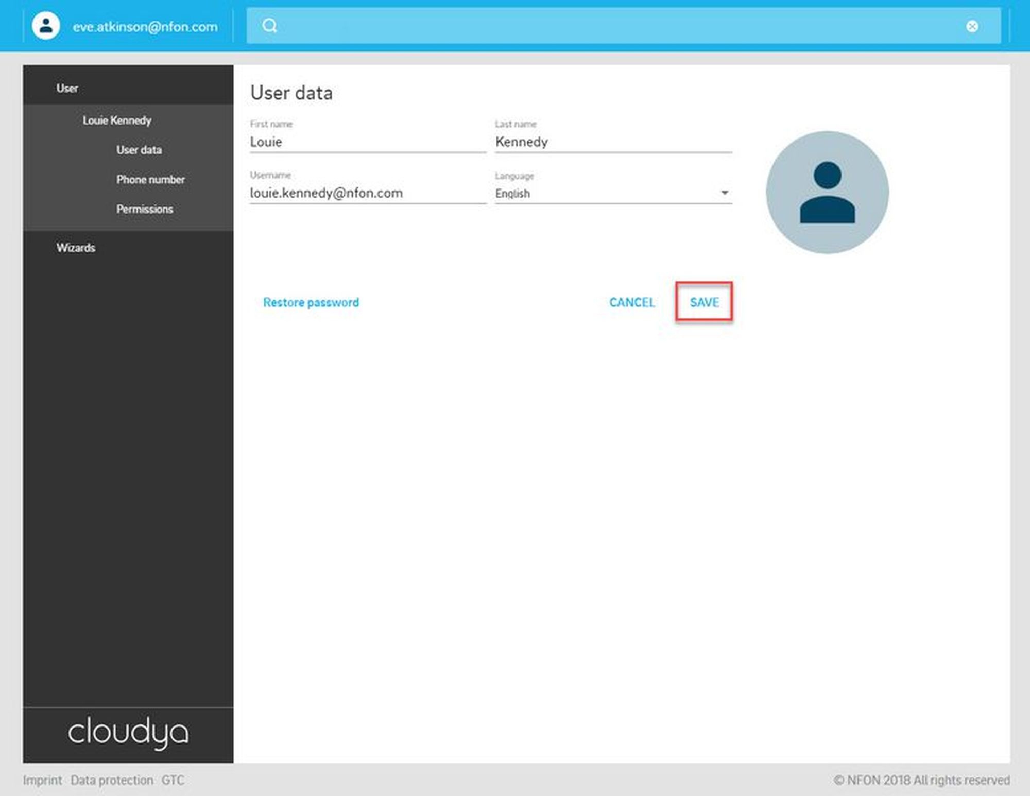Open the Phone number page
The width and height of the screenshot is (1030, 796).
150,180
